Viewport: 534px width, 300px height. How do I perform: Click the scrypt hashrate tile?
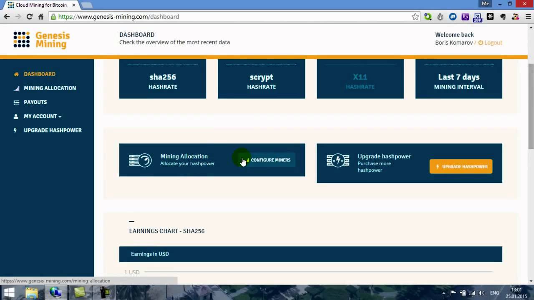(x=261, y=79)
